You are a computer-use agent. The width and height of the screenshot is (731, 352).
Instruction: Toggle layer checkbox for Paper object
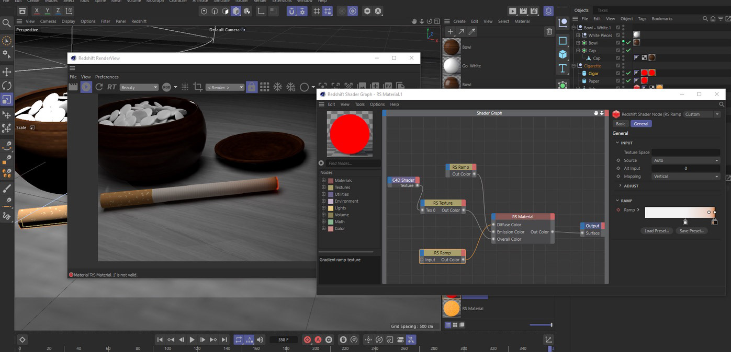pyautogui.click(x=618, y=81)
